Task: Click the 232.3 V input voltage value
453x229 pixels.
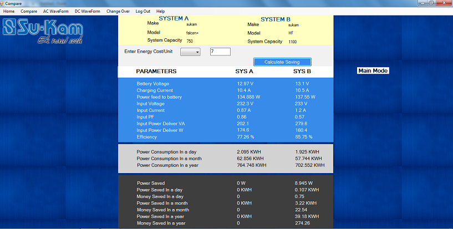Action: point(245,104)
